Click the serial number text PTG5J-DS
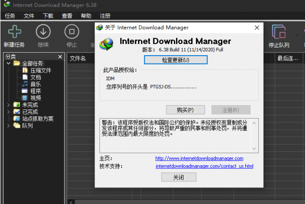305x204 pixels. [x=160, y=87]
